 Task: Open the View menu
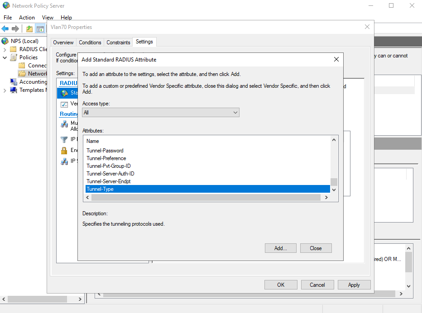pyautogui.click(x=48, y=18)
